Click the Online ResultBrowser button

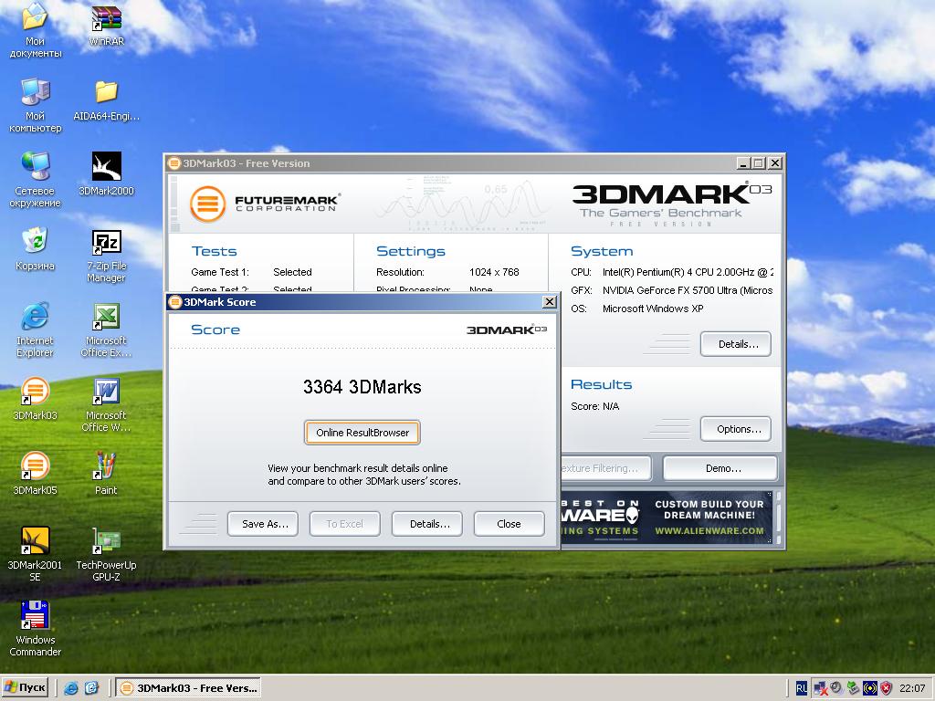pos(362,433)
